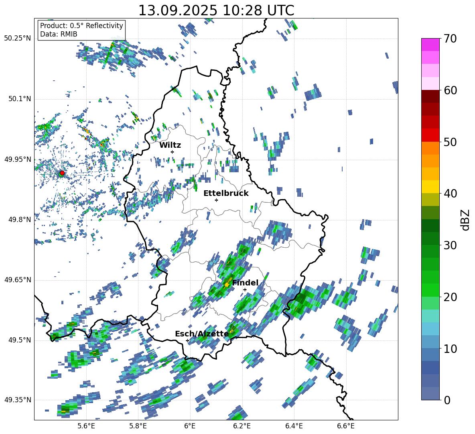Click the 6.4°E longitude label
475x434 pixels.
coord(294,426)
